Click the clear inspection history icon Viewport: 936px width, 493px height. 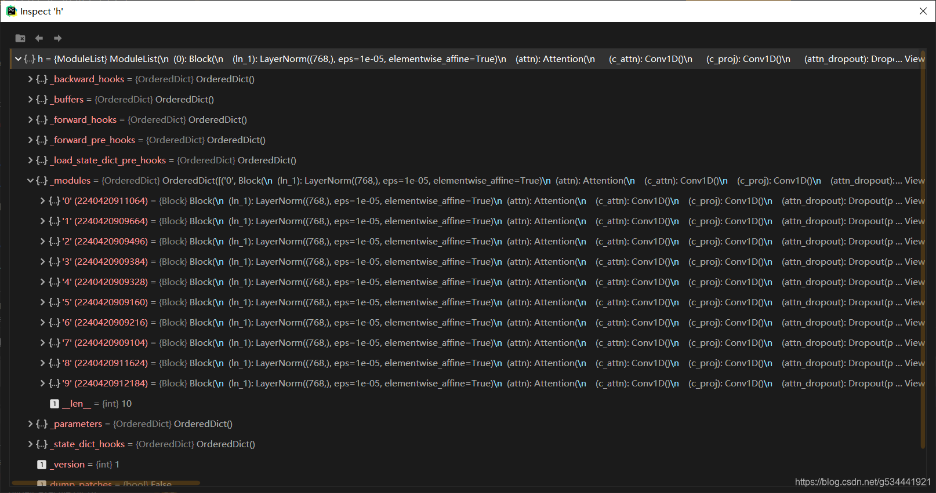20,38
